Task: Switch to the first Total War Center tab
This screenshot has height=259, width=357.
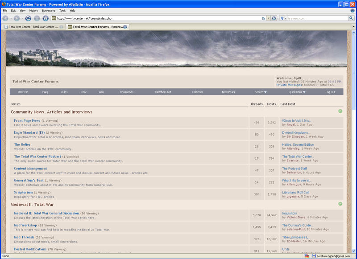Action: click(x=34, y=27)
